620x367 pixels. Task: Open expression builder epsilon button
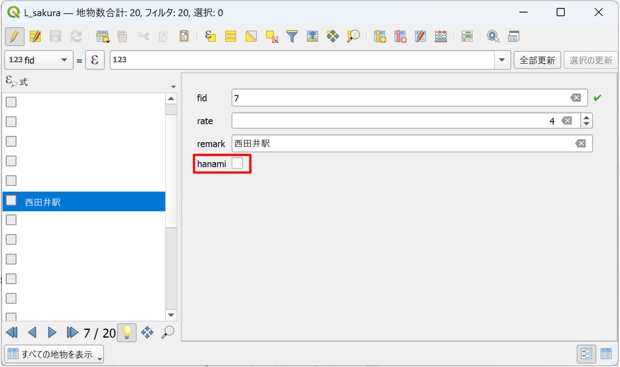coord(95,60)
